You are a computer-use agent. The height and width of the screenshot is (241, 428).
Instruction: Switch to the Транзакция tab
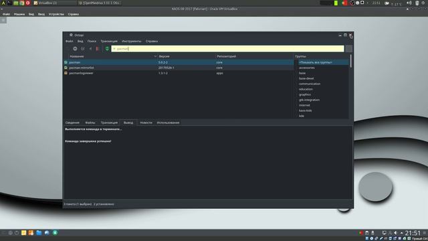[x=109, y=123]
